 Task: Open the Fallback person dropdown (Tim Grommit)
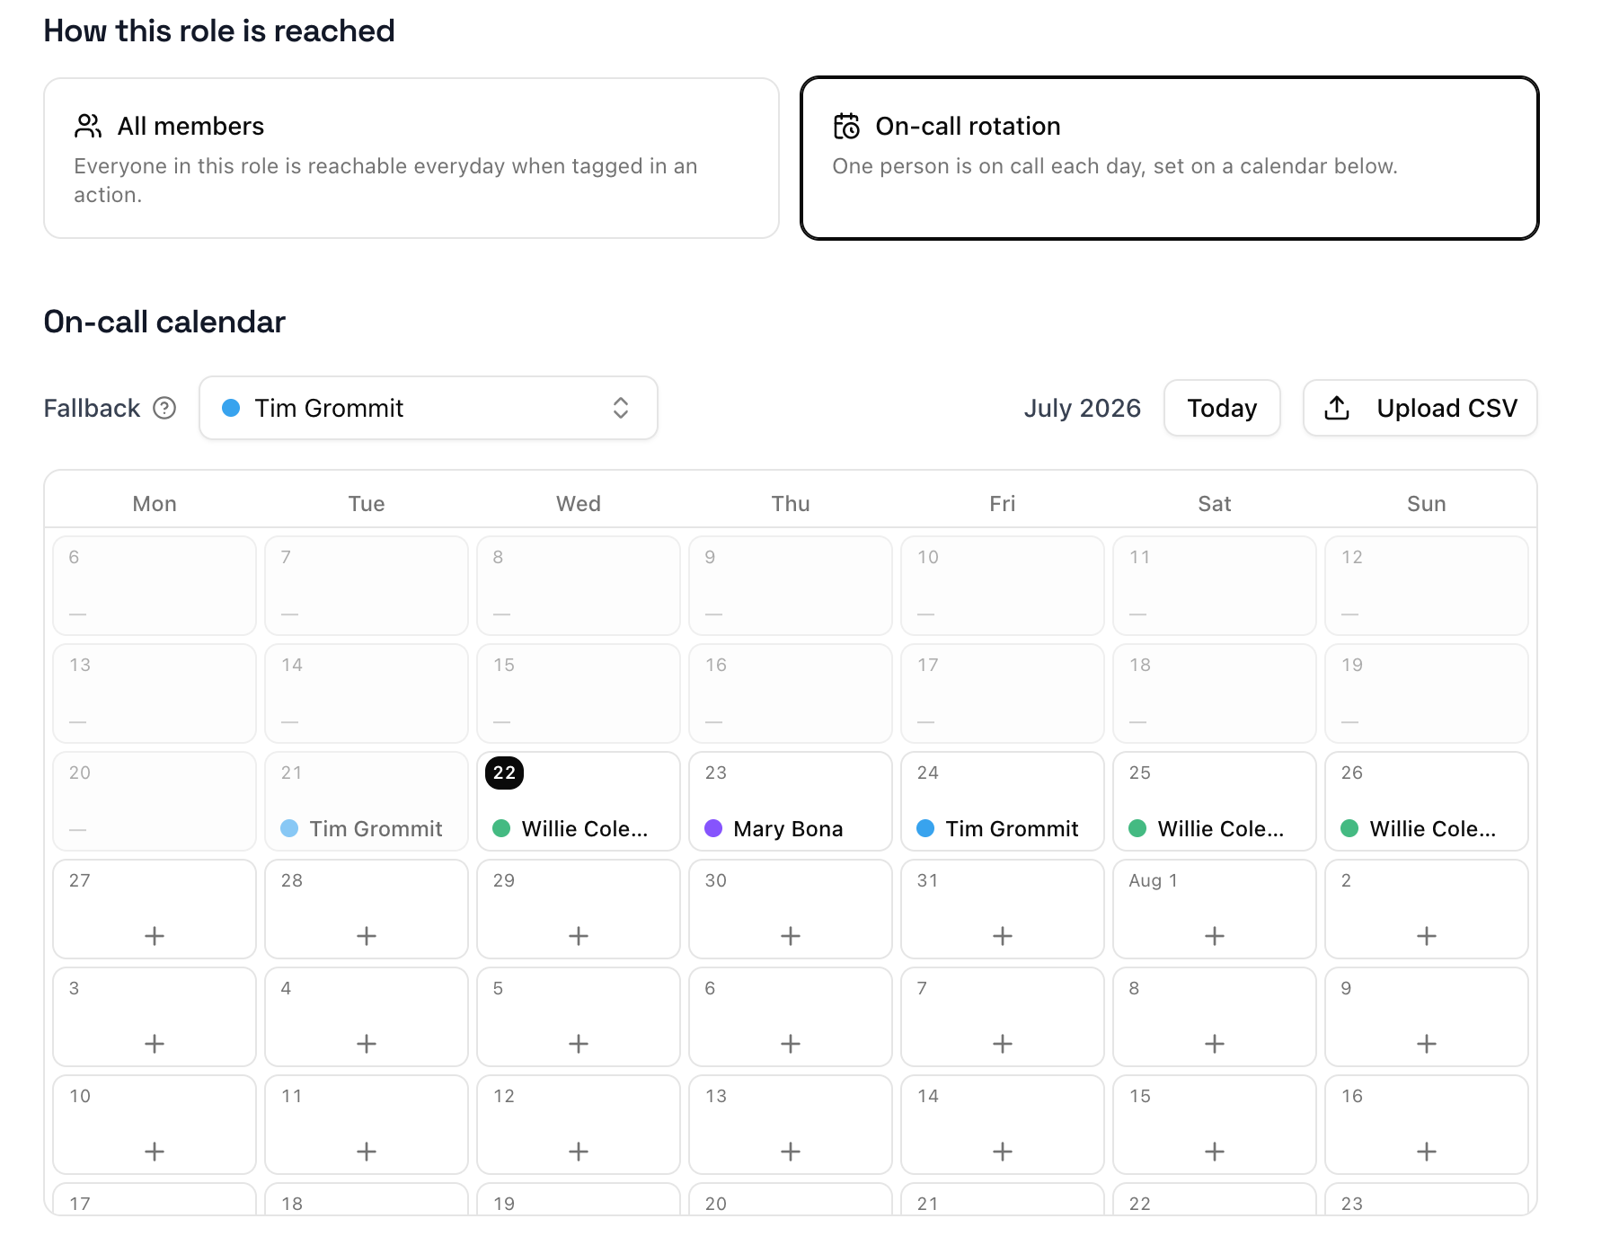pos(429,408)
